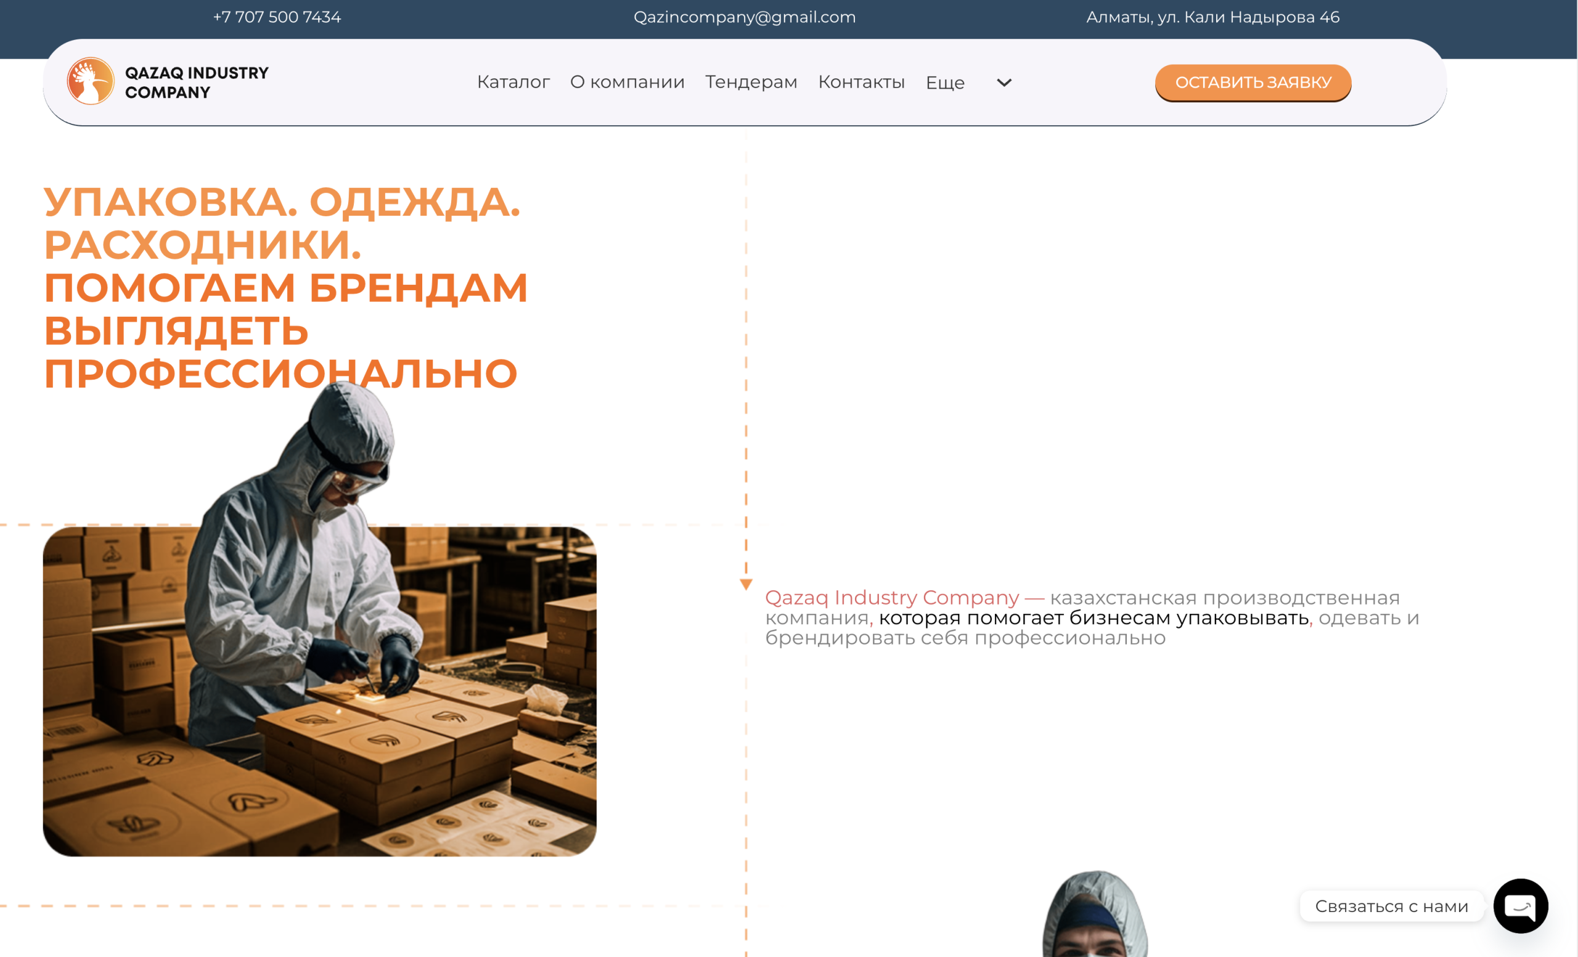Click the Qazaq Industry Company red text

pos(891,597)
